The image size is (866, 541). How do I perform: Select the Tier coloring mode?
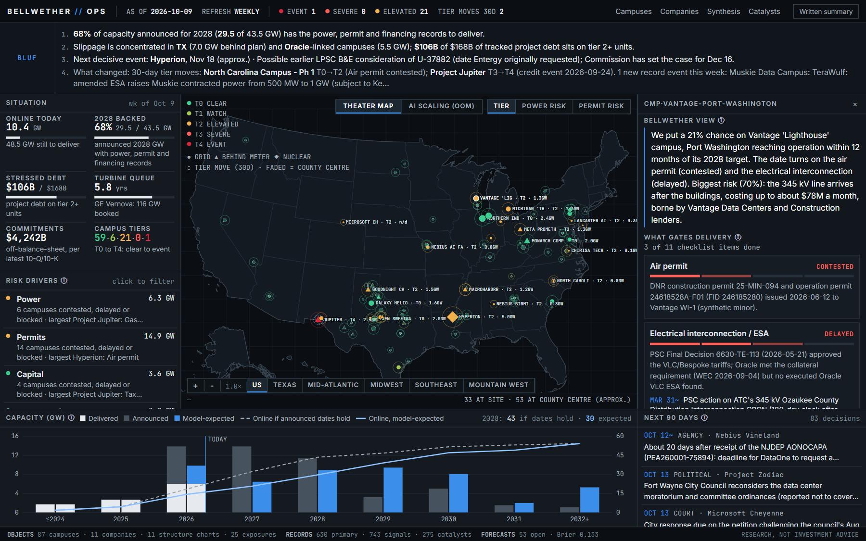point(501,106)
